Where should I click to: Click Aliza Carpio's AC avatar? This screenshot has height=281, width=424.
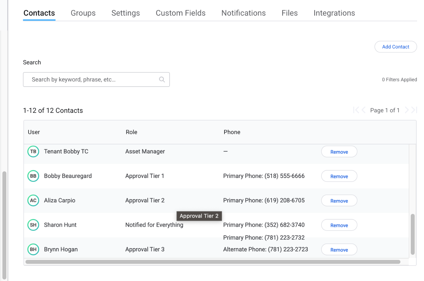pos(33,200)
